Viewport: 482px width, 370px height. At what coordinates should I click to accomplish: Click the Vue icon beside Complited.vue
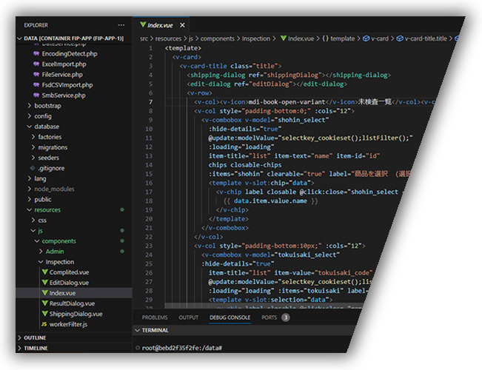point(45,272)
